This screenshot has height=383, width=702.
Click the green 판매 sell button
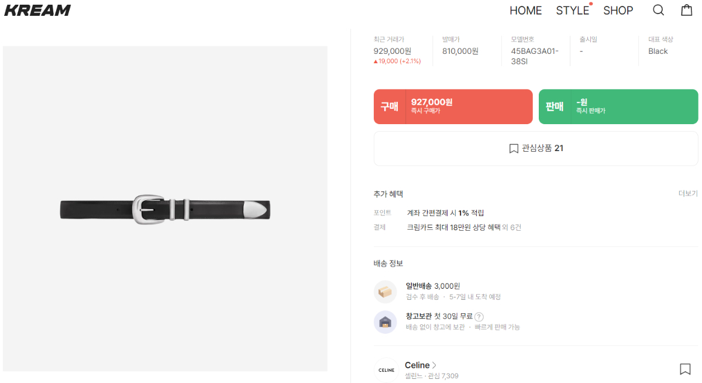tap(618, 107)
